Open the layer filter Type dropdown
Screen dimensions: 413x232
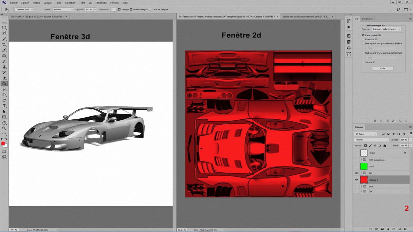[x=366, y=134]
